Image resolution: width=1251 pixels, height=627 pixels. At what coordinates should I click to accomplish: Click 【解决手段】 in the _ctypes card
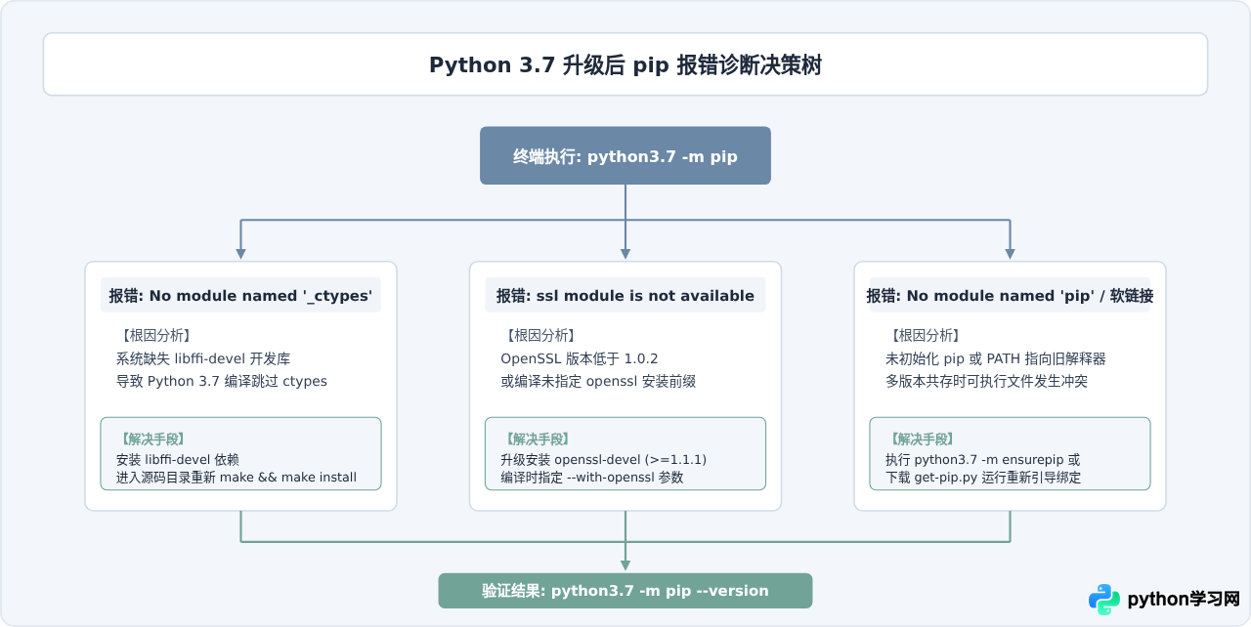click(x=151, y=439)
